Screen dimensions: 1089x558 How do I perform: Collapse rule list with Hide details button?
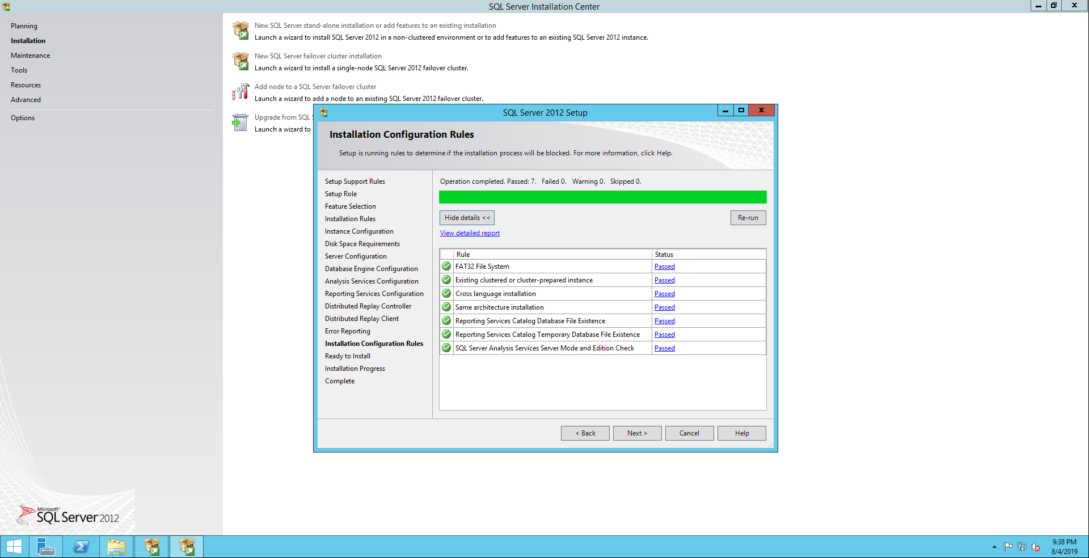(x=467, y=218)
